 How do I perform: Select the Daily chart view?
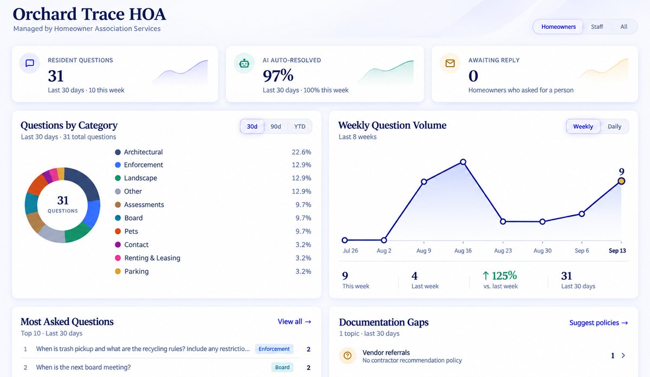point(614,127)
